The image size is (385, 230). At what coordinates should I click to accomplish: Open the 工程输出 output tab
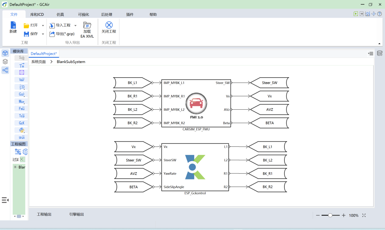pyautogui.click(x=44, y=214)
